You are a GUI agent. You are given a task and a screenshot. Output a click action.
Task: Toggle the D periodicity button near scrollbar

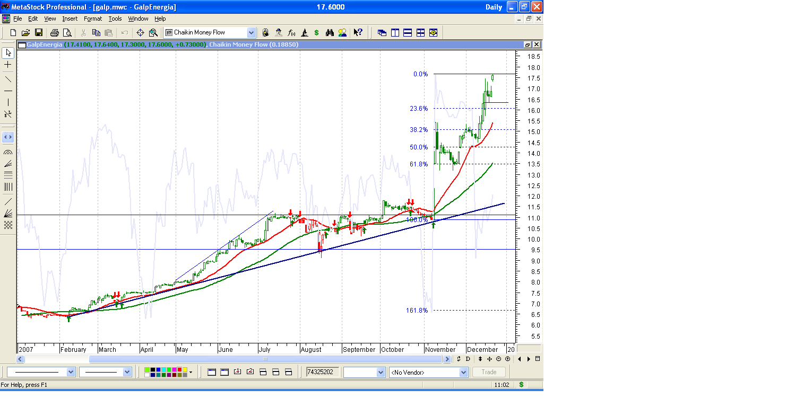(468, 359)
